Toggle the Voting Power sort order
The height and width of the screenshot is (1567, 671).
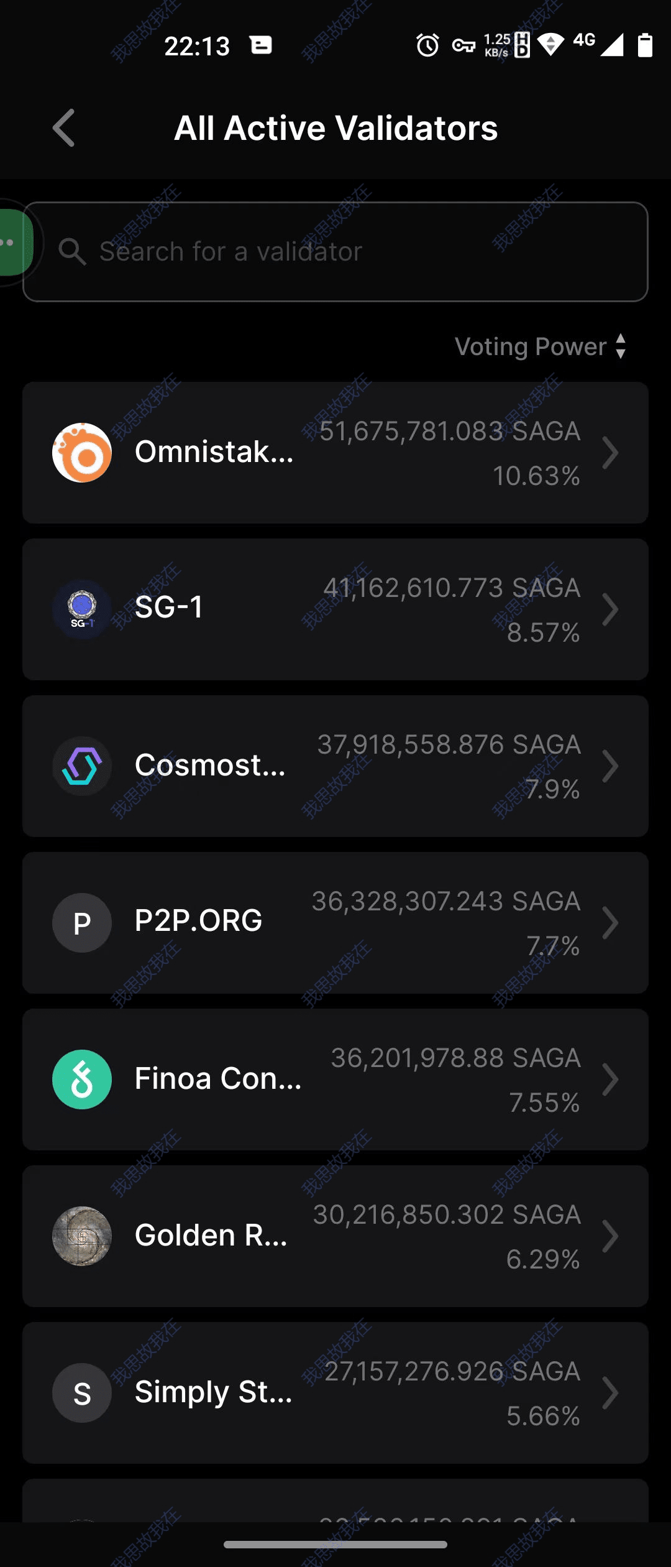(x=531, y=346)
